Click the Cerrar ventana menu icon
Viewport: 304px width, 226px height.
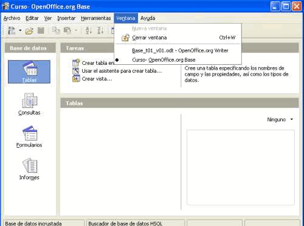click(125, 38)
